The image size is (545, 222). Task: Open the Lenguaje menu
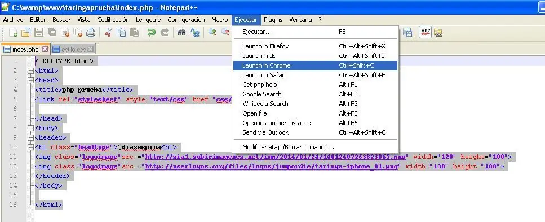(148, 20)
